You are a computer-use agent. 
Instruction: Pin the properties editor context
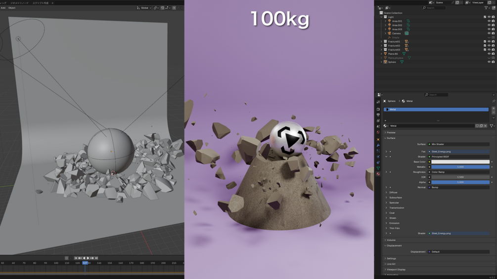coord(494,101)
